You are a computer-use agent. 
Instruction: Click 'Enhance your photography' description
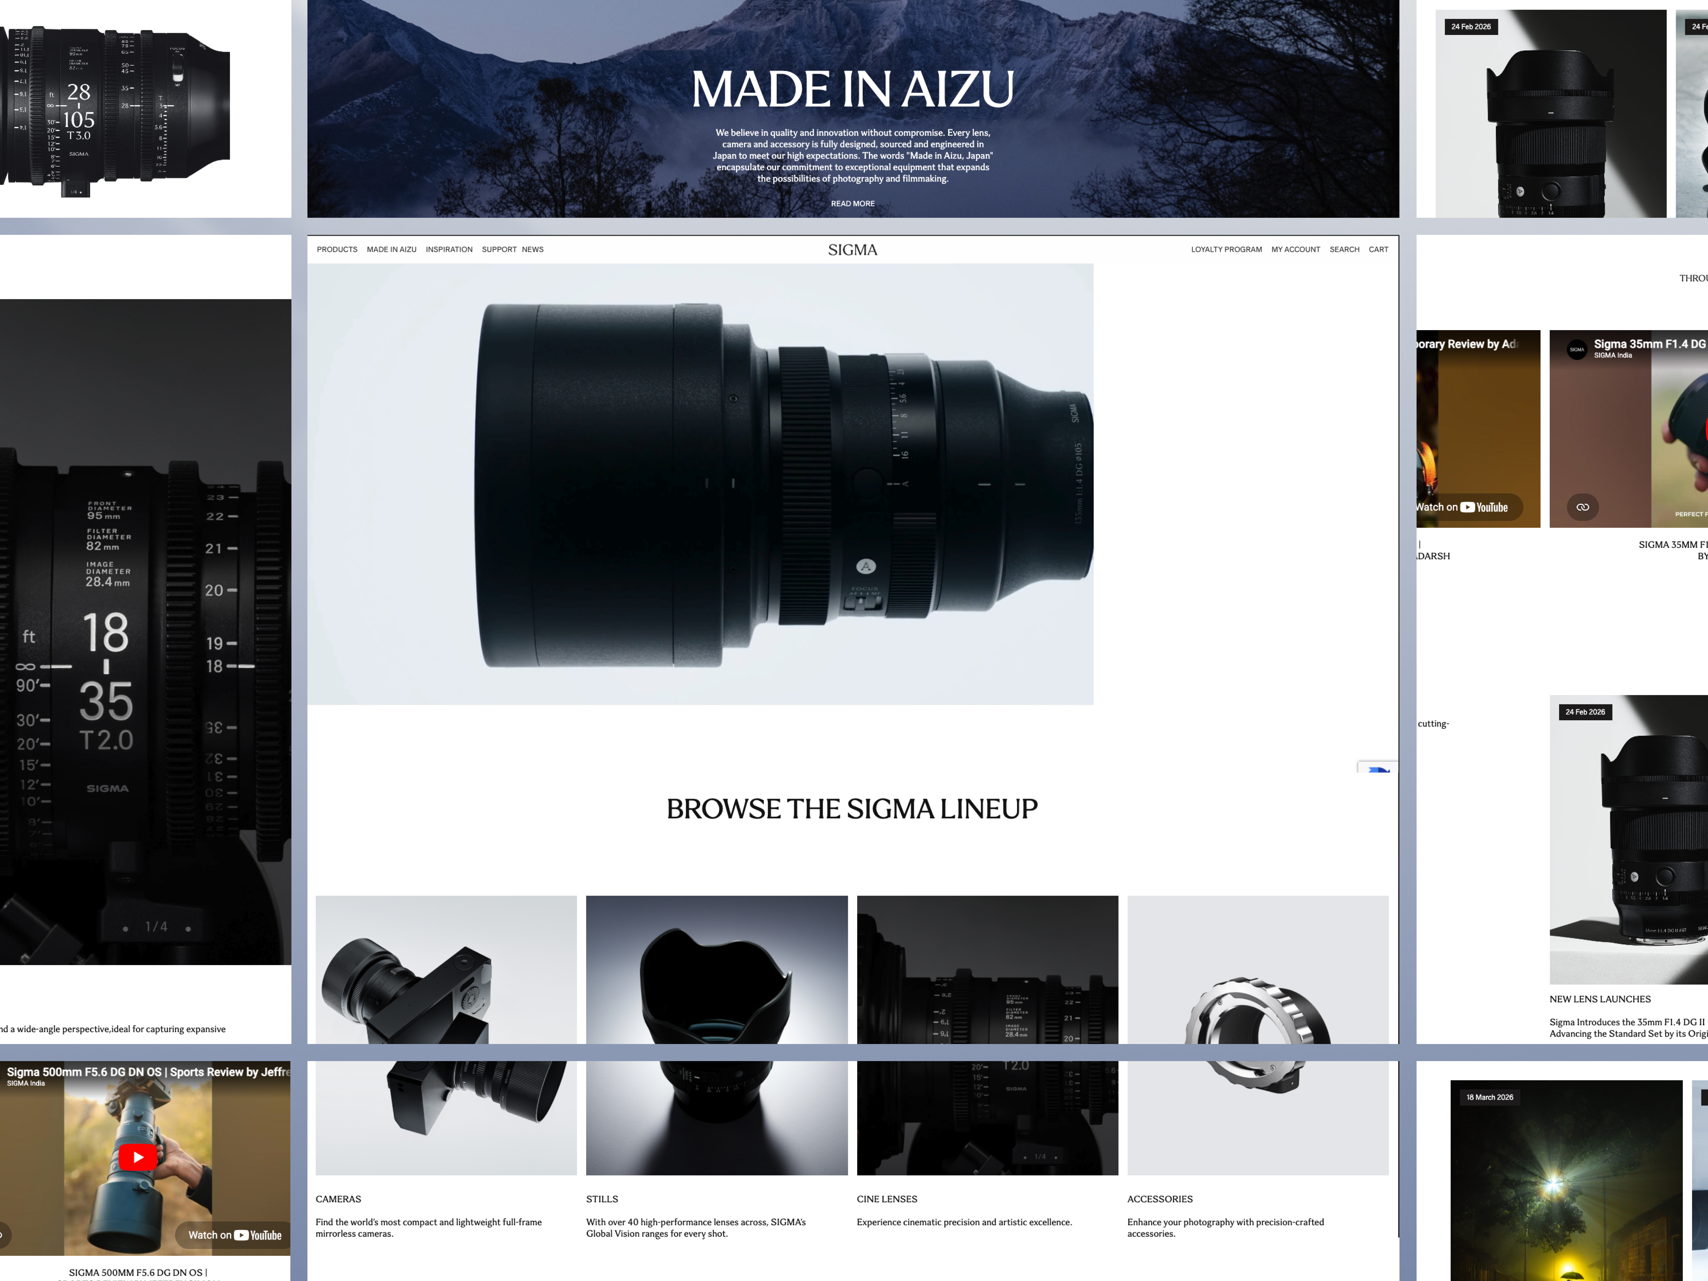[x=1225, y=1228]
